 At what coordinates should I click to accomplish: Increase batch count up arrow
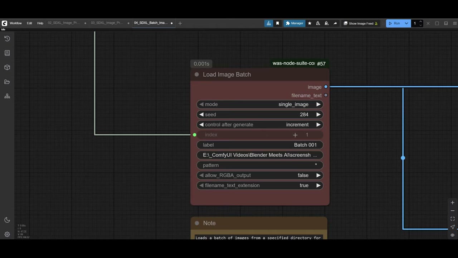point(420,22)
